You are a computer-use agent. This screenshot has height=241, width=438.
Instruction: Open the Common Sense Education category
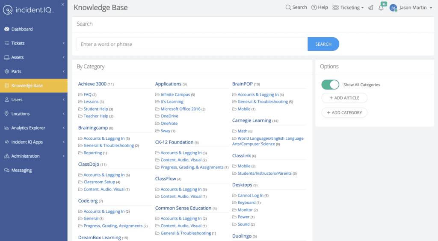tap(183, 208)
